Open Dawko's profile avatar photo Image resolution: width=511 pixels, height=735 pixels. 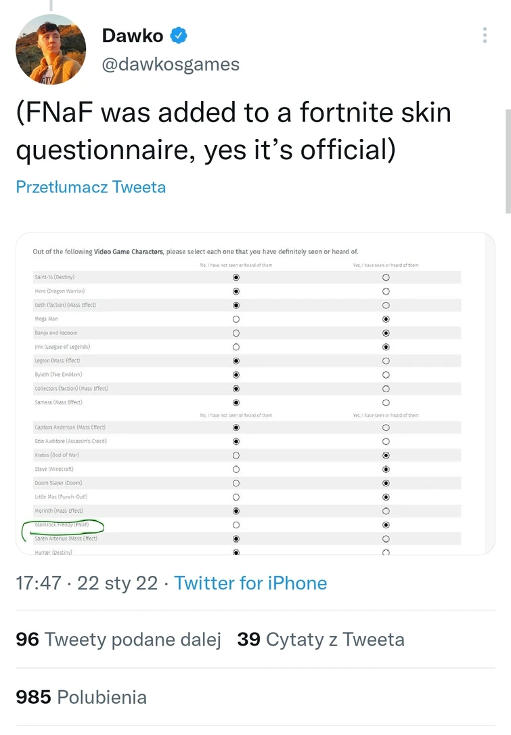point(51,49)
